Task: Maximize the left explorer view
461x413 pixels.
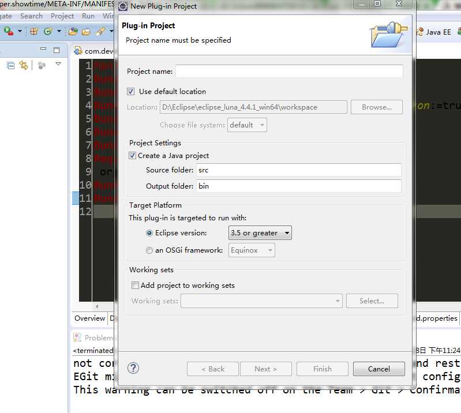Action: click(57, 50)
